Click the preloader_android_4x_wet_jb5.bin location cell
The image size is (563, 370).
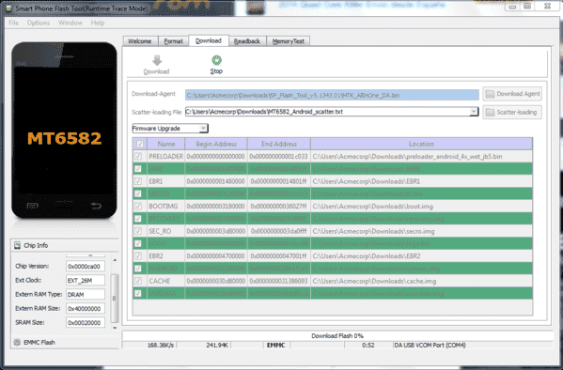[x=421, y=157]
